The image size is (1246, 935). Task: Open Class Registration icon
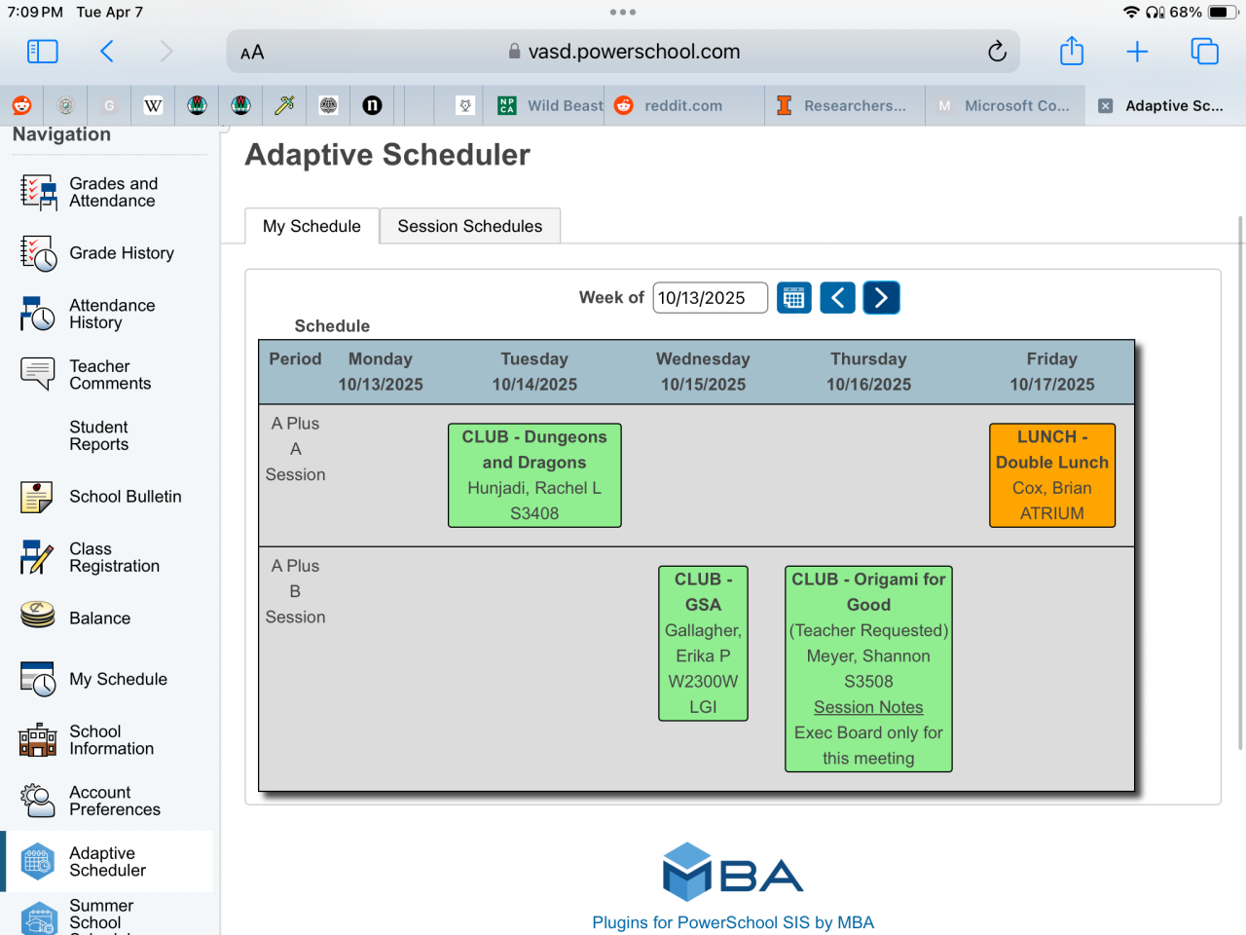pyautogui.click(x=37, y=558)
